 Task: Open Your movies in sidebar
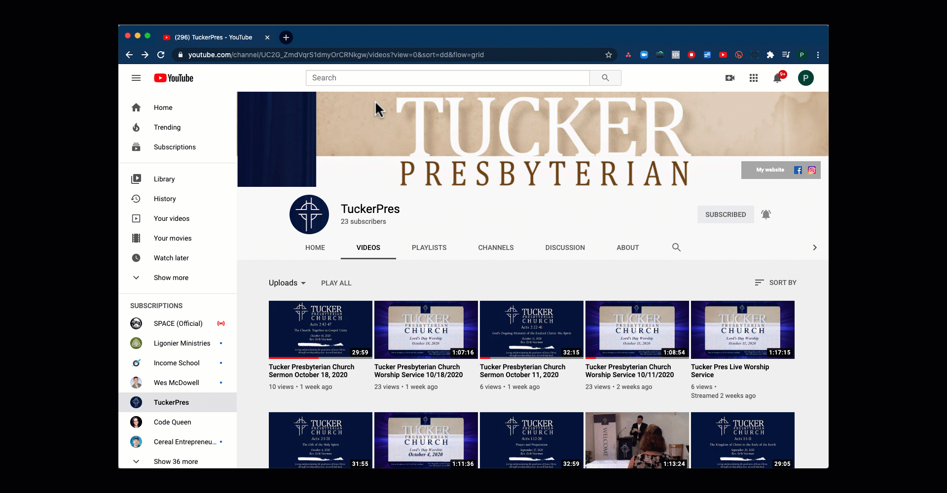coord(178,238)
